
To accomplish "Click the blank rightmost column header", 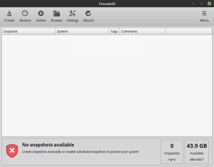I will pos(189,31).
